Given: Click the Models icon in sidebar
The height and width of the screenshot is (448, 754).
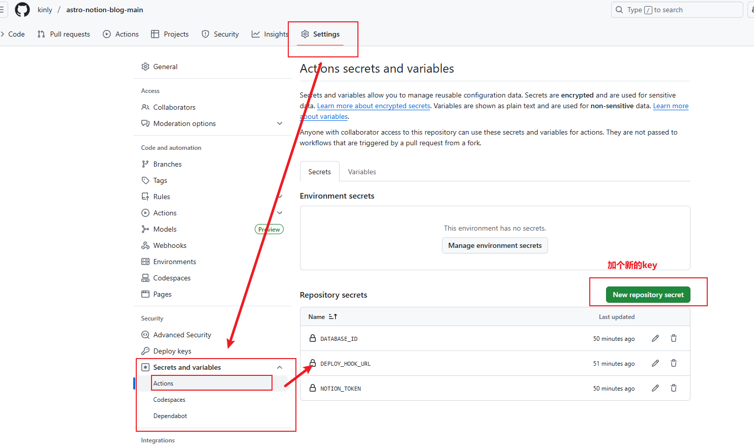Looking at the screenshot, I should click(x=145, y=229).
